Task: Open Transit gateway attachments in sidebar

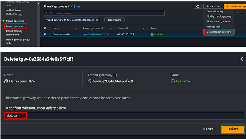Action: point(14,33)
